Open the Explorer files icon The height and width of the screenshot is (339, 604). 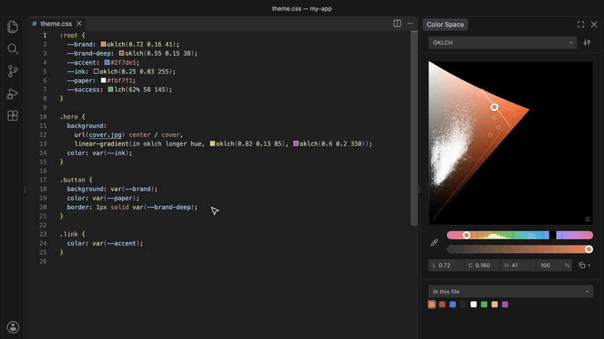pos(13,26)
